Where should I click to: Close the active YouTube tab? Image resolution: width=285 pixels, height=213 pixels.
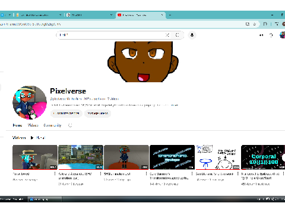[x=162, y=15]
